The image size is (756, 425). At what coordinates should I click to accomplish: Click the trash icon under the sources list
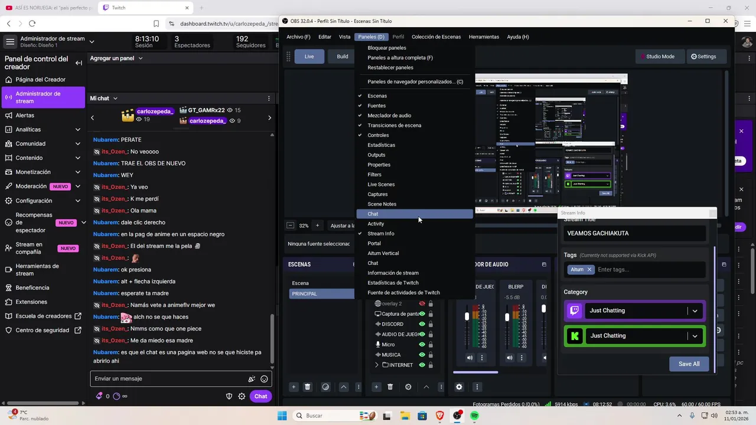click(x=390, y=387)
